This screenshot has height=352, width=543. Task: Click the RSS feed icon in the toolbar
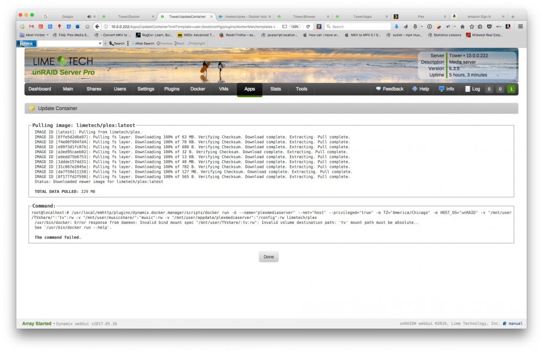pos(41,26)
